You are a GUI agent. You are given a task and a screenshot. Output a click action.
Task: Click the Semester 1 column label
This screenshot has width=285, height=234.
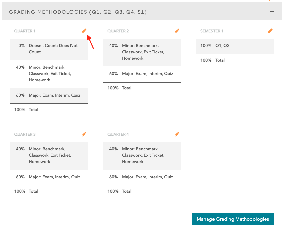(x=212, y=31)
